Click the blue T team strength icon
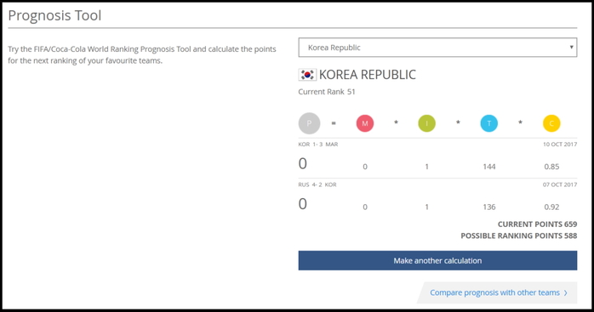The height and width of the screenshot is (312, 594). [x=488, y=123]
